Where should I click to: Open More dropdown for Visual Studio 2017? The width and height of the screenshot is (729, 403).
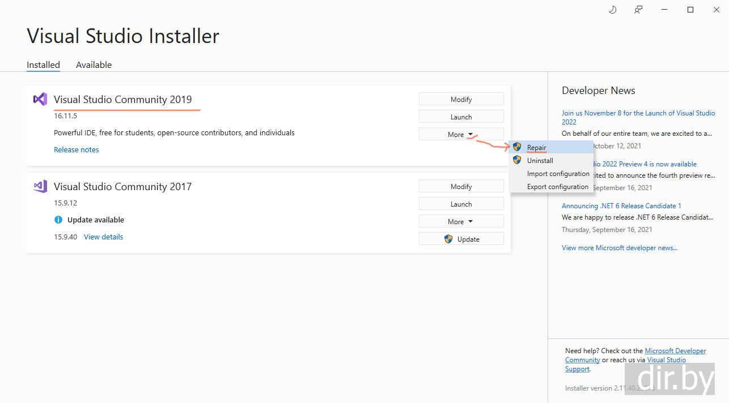[461, 221]
